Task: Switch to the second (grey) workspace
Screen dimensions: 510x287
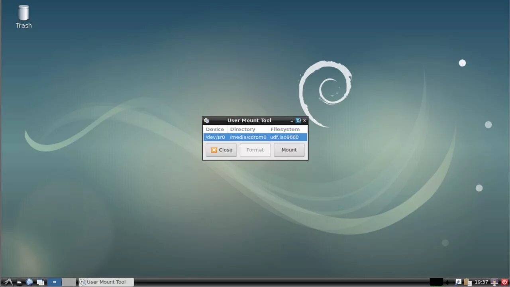Action: 69,282
